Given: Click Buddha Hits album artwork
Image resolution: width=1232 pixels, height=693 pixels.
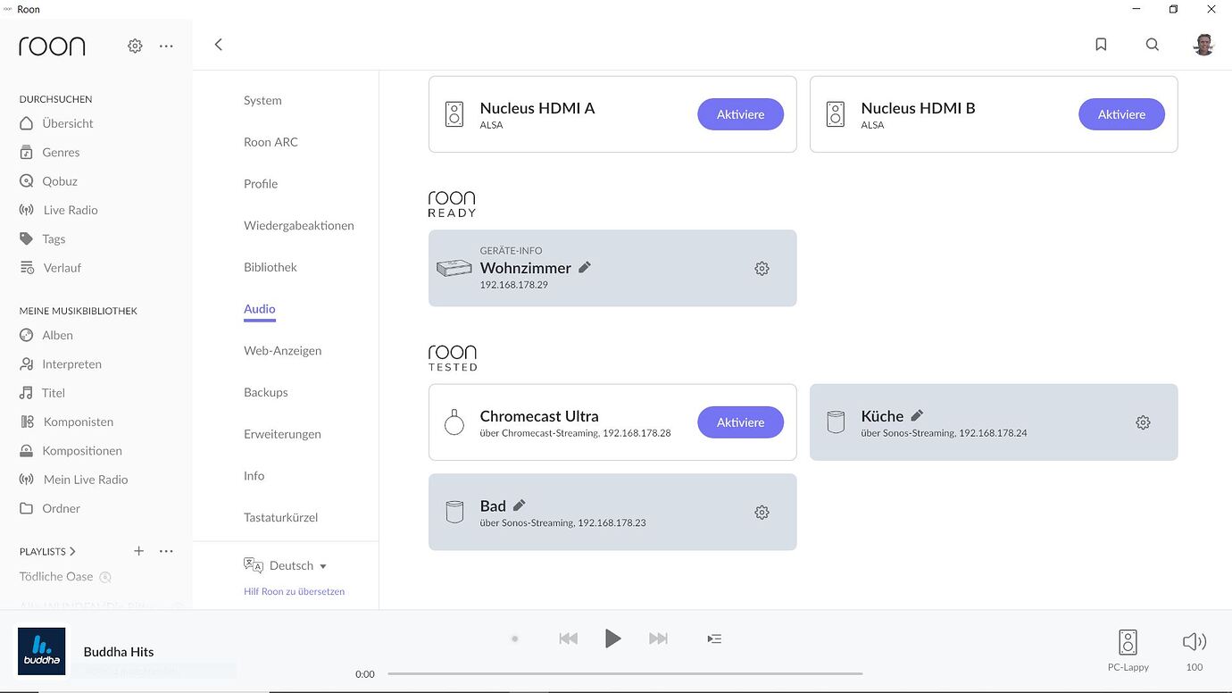Looking at the screenshot, I should pos(42,651).
